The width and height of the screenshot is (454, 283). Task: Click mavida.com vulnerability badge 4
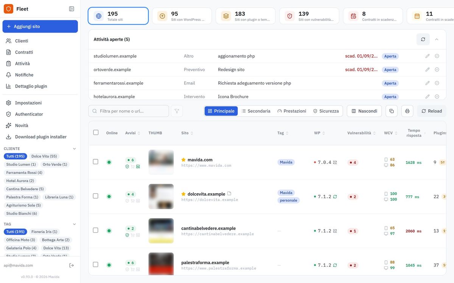click(x=353, y=162)
